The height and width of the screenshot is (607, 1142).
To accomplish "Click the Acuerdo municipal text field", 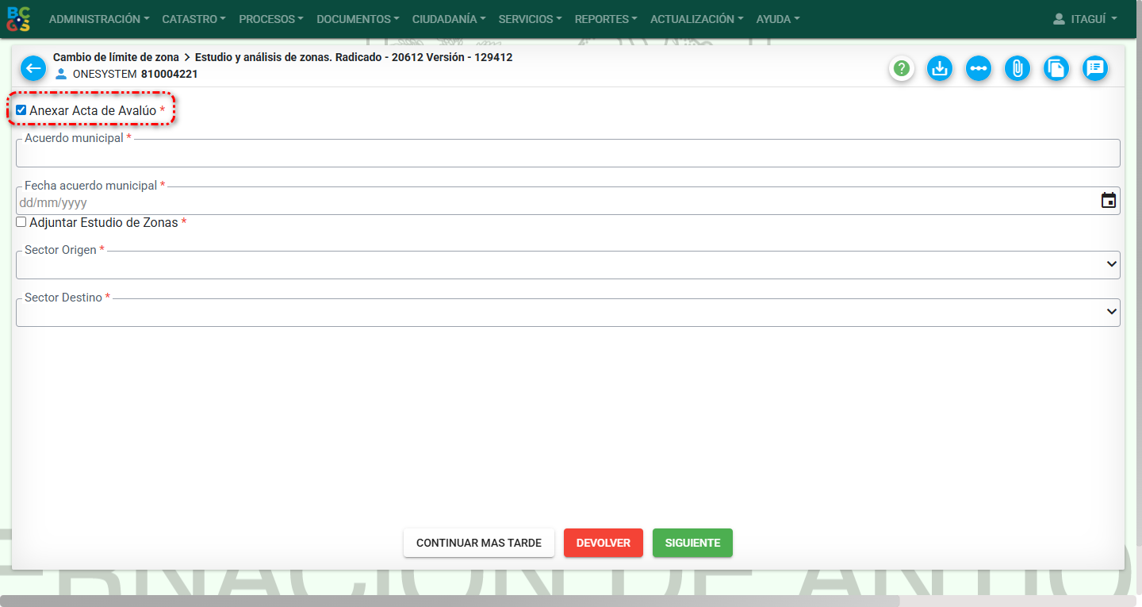I will (x=567, y=154).
